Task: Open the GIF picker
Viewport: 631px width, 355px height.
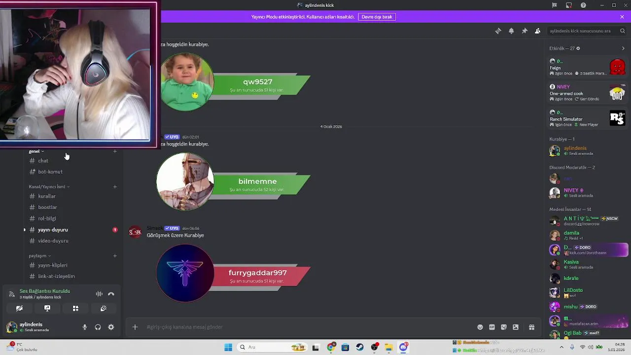Action: (x=492, y=327)
